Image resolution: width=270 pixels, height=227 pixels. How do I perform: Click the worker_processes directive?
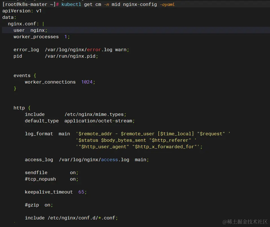36,37
